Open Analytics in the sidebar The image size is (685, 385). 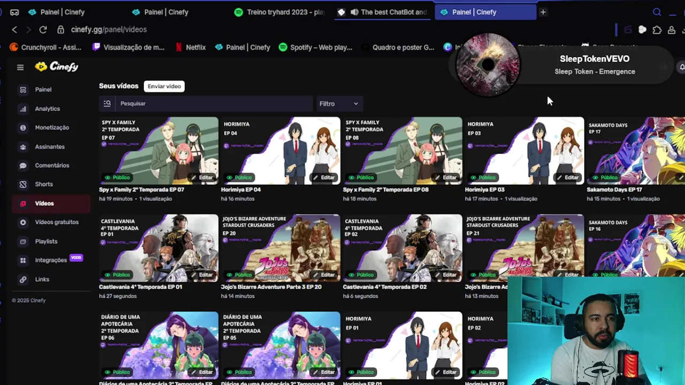pyautogui.click(x=48, y=109)
